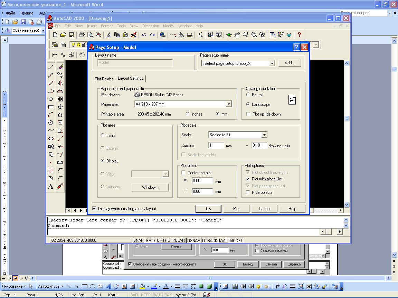The image size is (398, 298).
Task: Switch to the Plot Device tab
Action: 104,79
